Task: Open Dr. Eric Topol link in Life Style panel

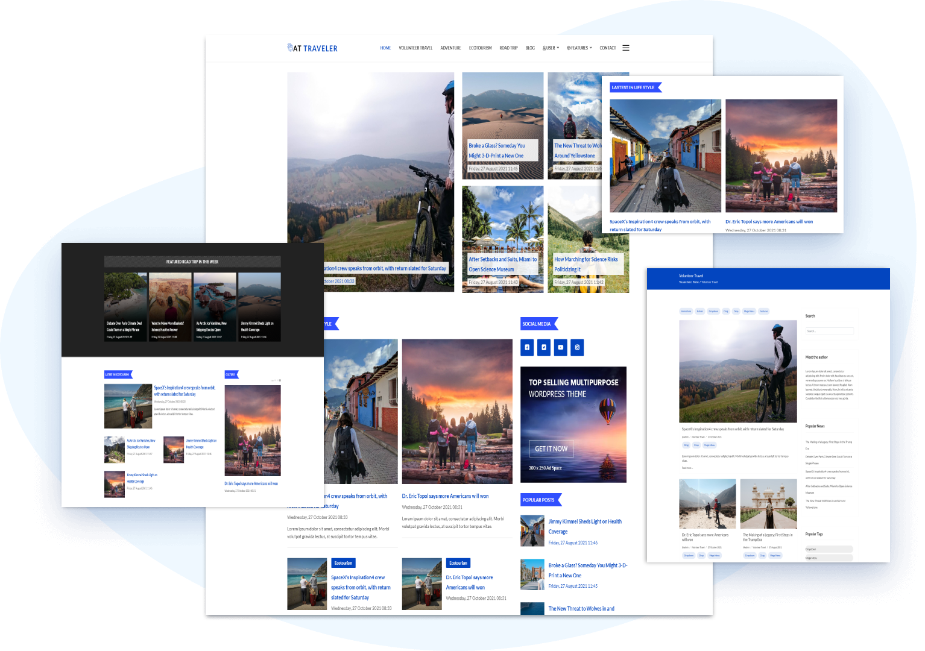Action: pos(769,222)
